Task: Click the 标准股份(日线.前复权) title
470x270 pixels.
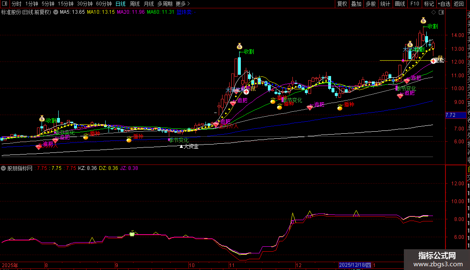Action: click(x=26, y=12)
